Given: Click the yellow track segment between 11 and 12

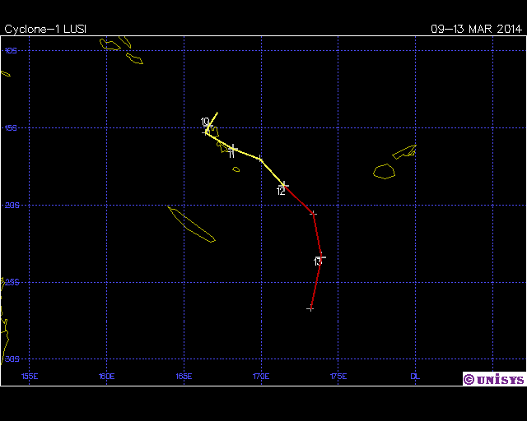Looking at the screenshot, I should click(272, 171).
